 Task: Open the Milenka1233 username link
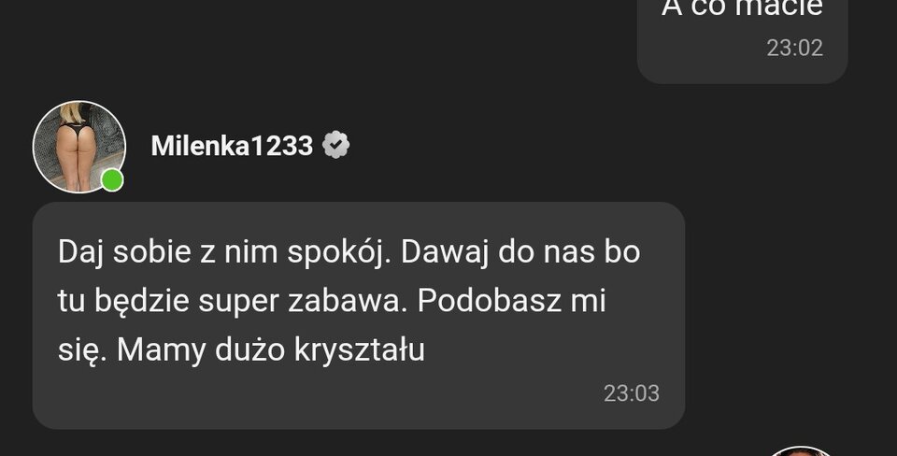point(232,146)
